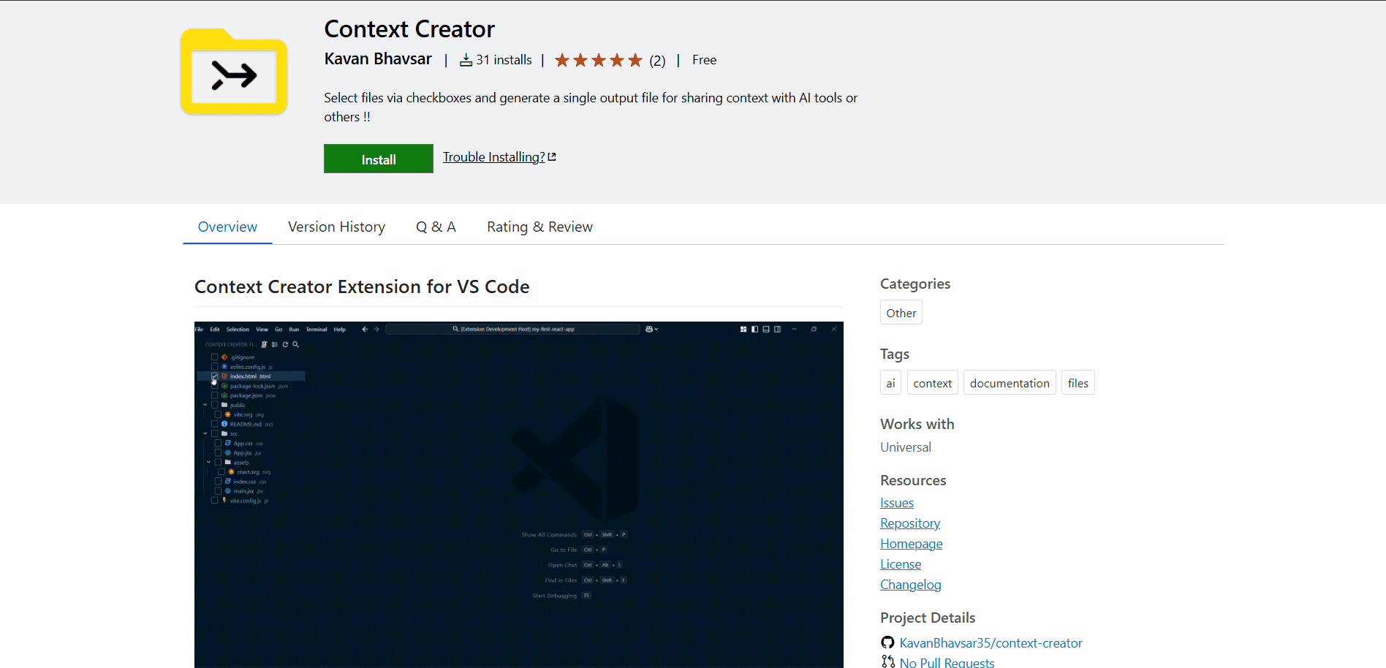Click the green Install button

379,159
